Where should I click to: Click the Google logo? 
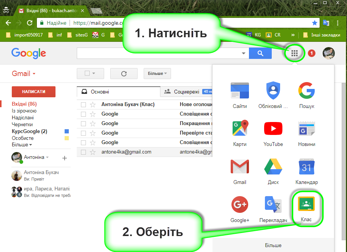click(29, 53)
